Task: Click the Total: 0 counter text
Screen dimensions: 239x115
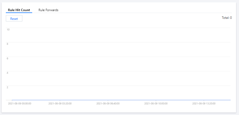Action: (227, 18)
